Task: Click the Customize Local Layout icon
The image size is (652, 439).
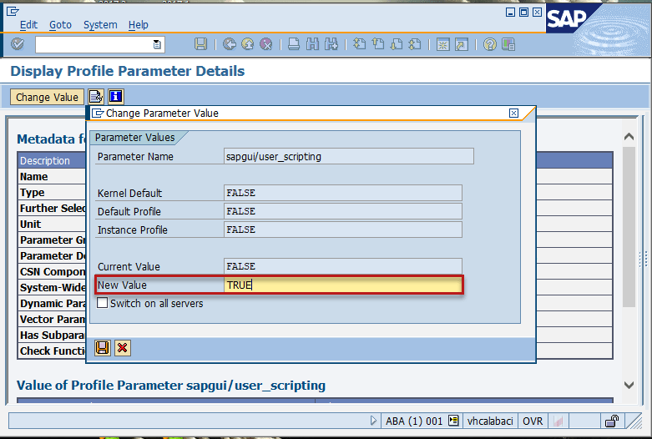Action: point(508,44)
